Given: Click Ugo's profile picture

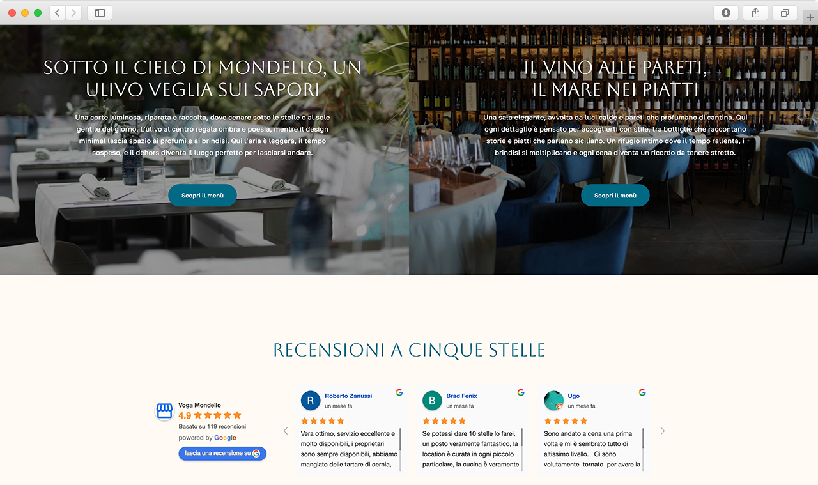Looking at the screenshot, I should tap(553, 401).
